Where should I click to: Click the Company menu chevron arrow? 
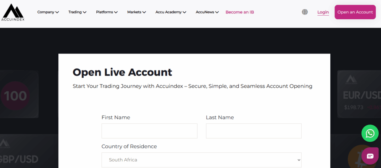click(x=57, y=12)
